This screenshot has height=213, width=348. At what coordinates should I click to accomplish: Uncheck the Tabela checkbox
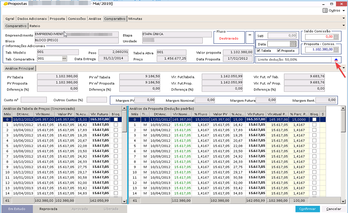point(259,51)
